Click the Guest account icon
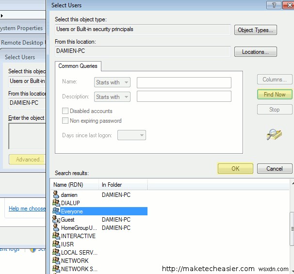Screen dimensions: 294x274 pyautogui.click(x=56, y=219)
